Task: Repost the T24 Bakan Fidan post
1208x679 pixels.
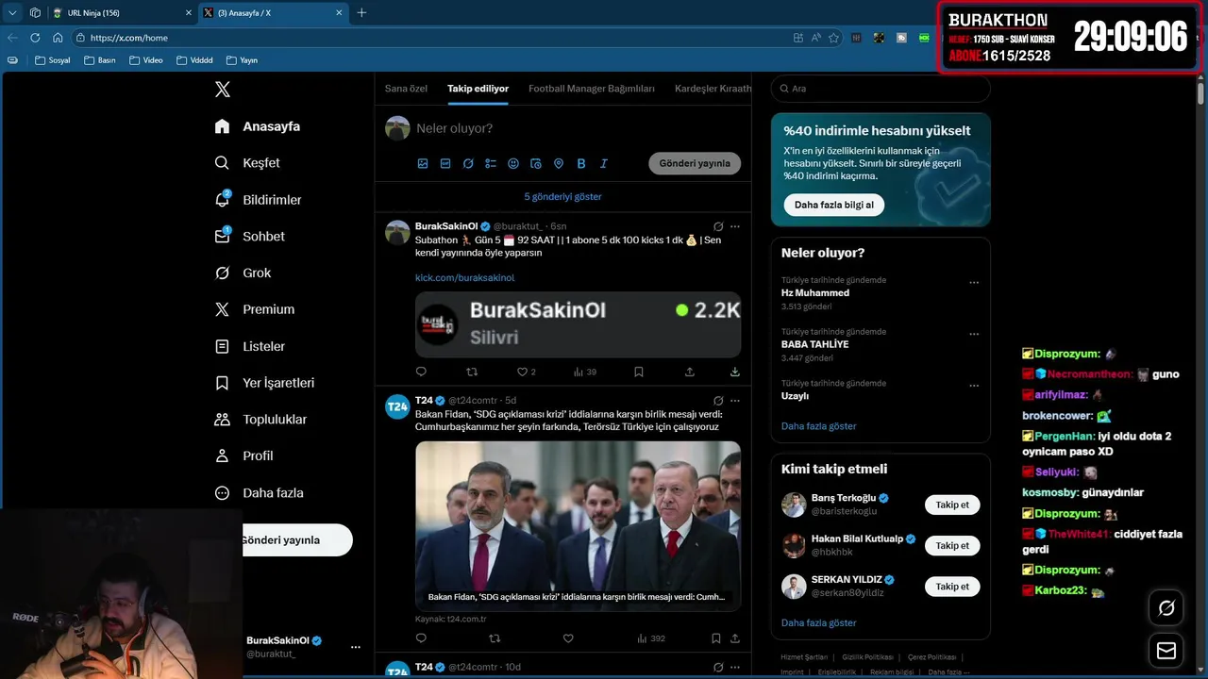Action: point(495,638)
